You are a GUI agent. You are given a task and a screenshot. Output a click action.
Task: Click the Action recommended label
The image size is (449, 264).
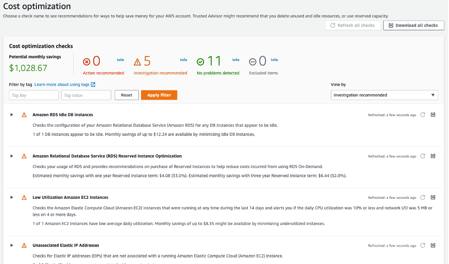pos(103,73)
